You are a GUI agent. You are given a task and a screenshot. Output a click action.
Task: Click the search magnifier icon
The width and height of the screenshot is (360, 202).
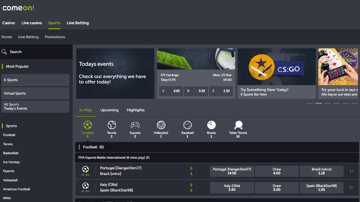click(x=4, y=52)
